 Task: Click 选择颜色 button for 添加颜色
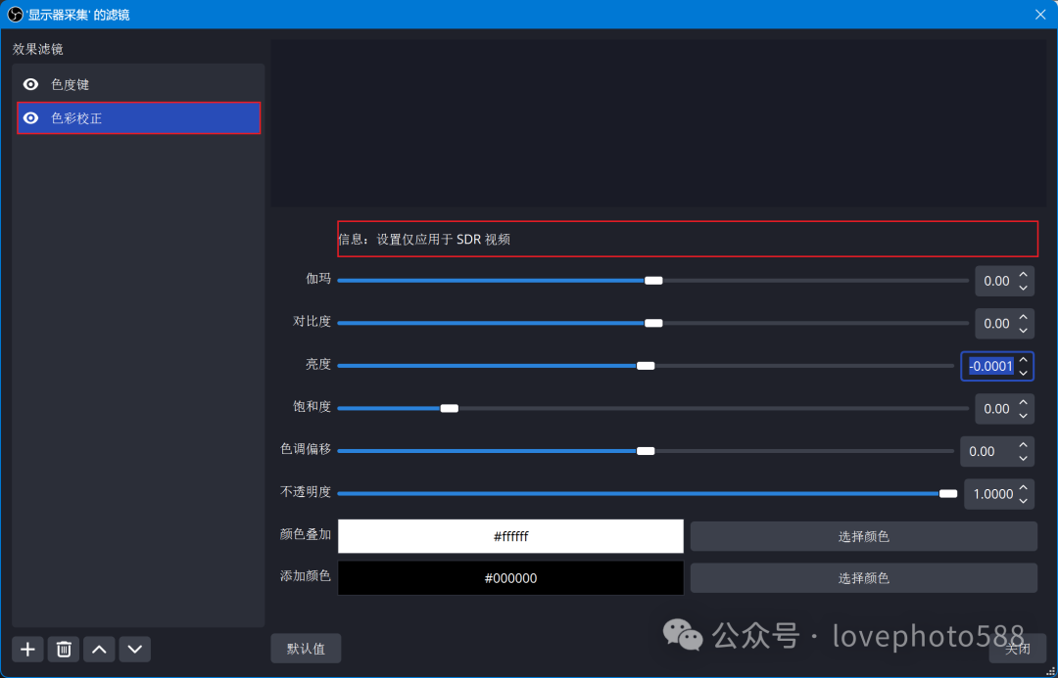[x=863, y=578]
